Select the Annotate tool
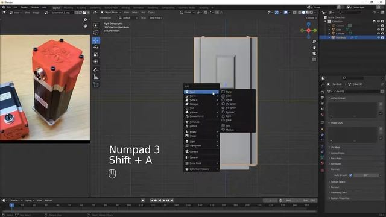Image resolution: width=386 pixels, height=217 pixels. (x=96, y=70)
